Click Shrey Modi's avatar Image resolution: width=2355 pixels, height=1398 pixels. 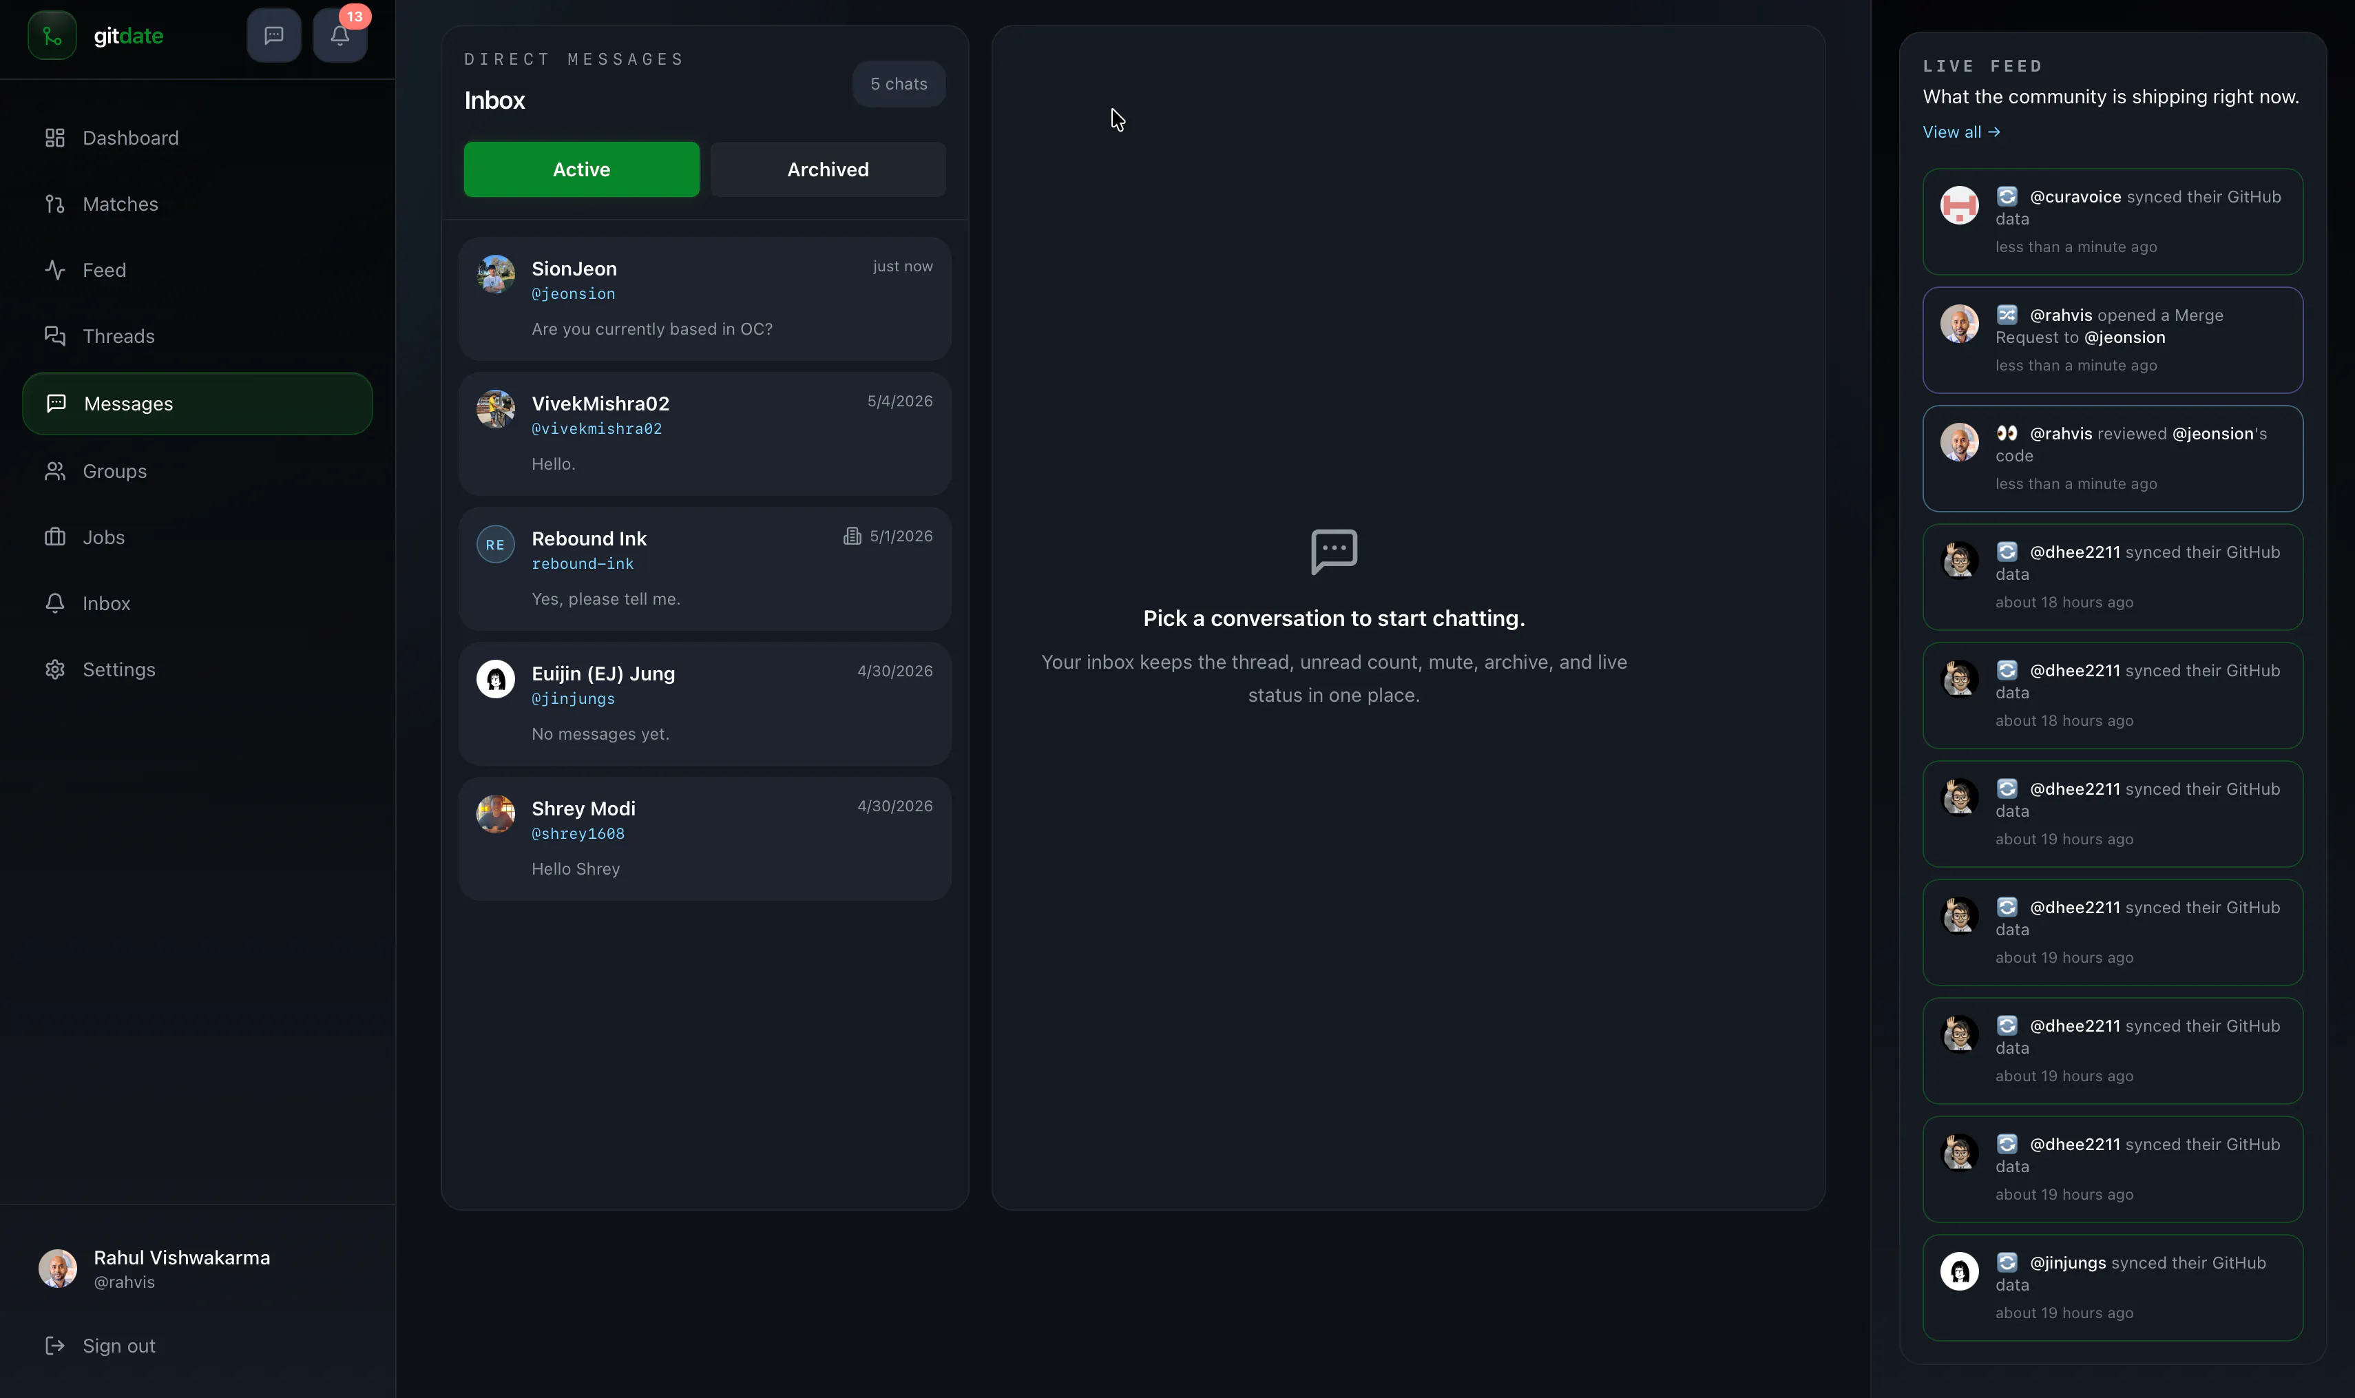496,814
